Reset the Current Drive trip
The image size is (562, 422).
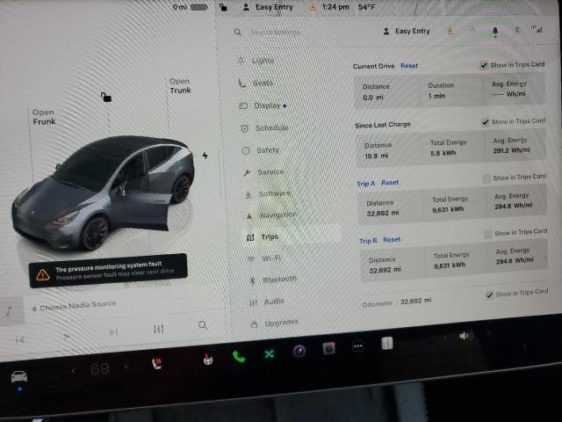tap(409, 66)
